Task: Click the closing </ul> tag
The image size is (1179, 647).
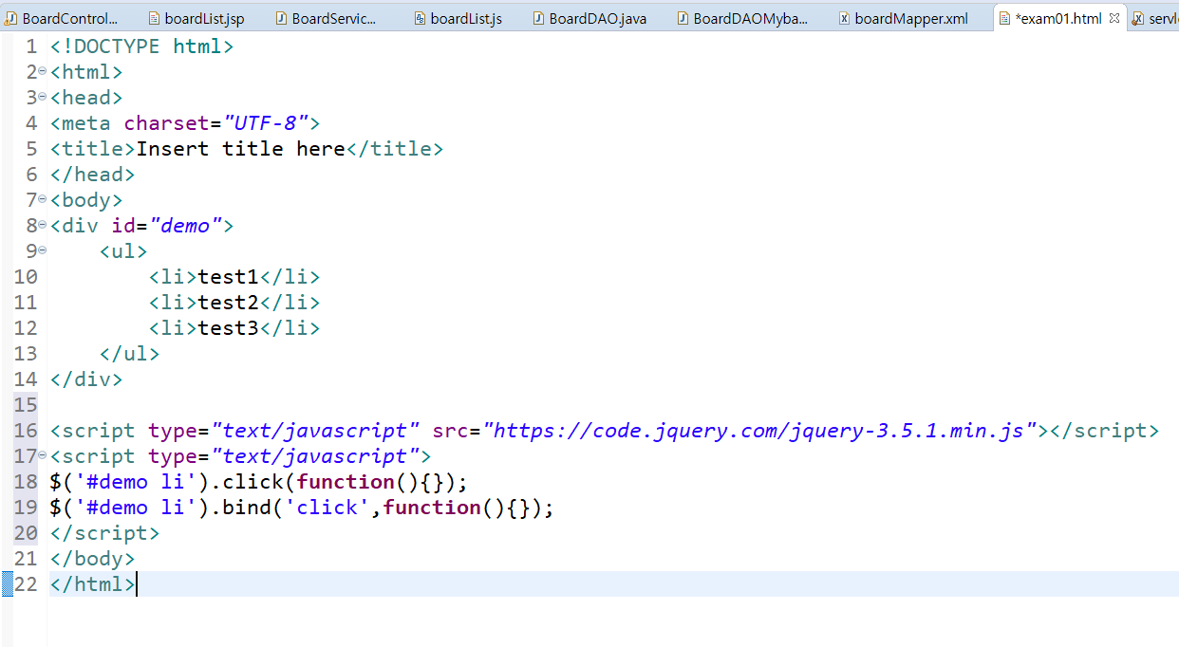Action: click(130, 354)
